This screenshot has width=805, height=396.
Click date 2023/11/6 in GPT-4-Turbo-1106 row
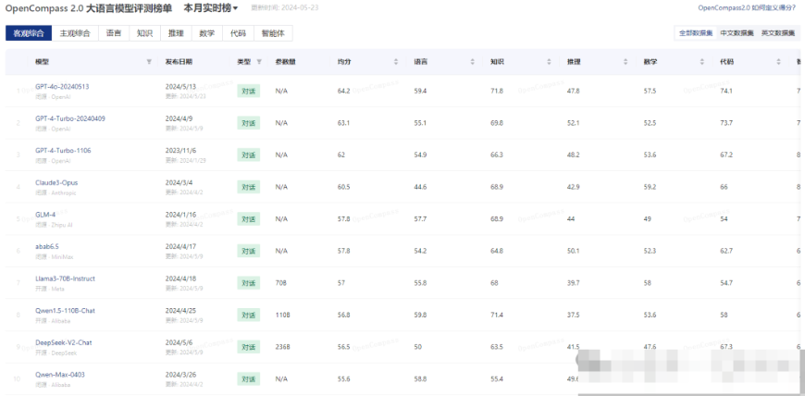click(x=179, y=151)
